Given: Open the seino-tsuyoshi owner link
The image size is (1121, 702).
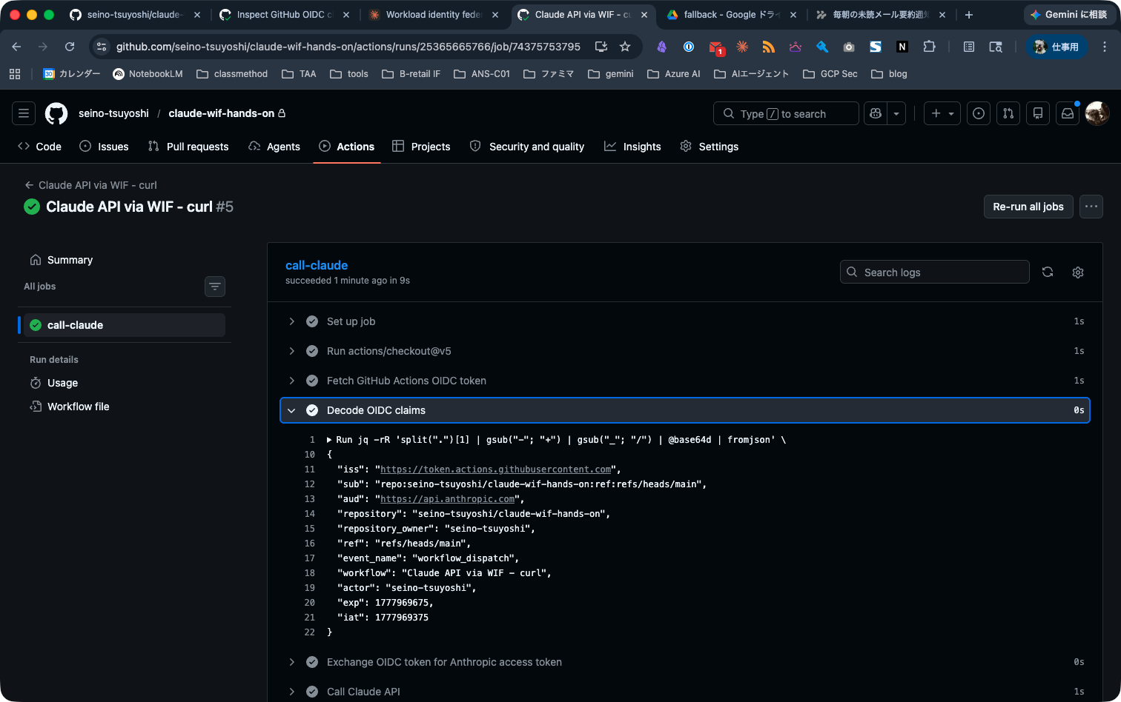Looking at the screenshot, I should pyautogui.click(x=113, y=113).
